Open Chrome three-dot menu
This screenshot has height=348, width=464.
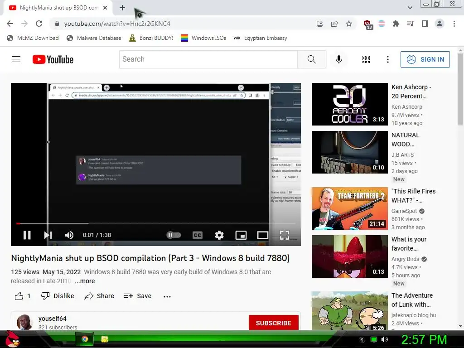coord(454,24)
